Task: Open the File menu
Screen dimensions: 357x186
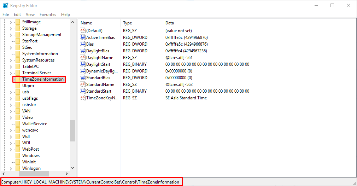Action: coord(6,14)
